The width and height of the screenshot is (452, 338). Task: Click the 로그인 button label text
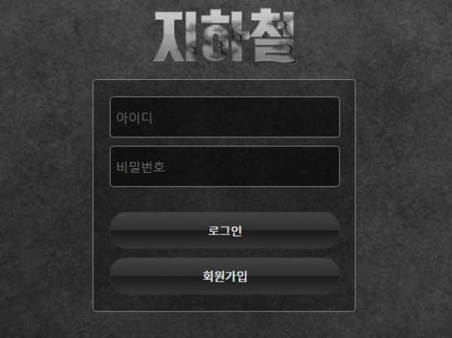tap(224, 231)
